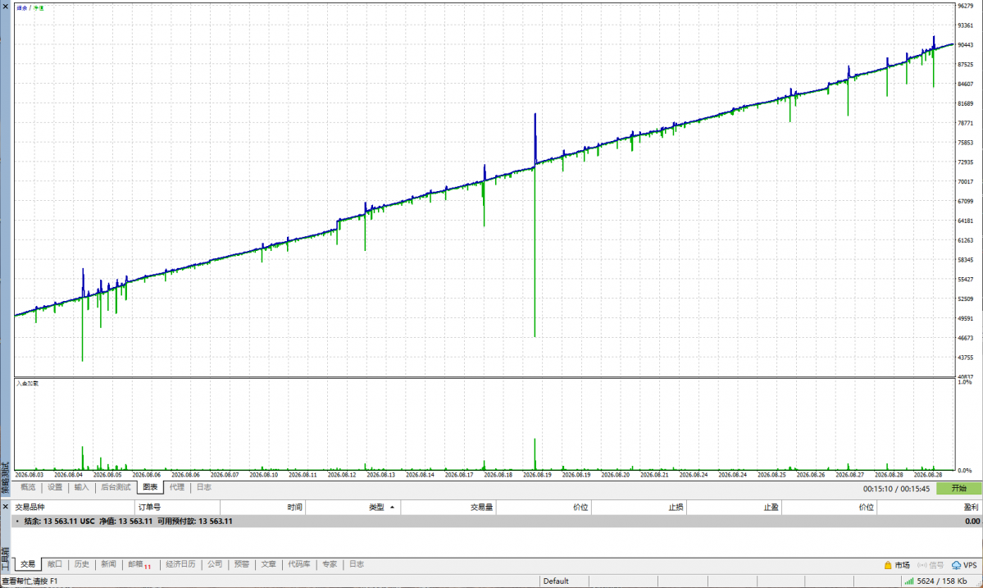Open the 公司 toolbox tab
983x588 pixels.
coord(215,564)
